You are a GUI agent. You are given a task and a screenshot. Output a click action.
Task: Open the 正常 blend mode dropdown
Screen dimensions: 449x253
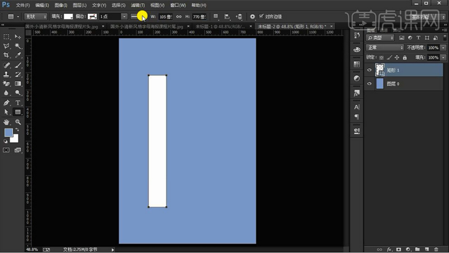coord(385,48)
